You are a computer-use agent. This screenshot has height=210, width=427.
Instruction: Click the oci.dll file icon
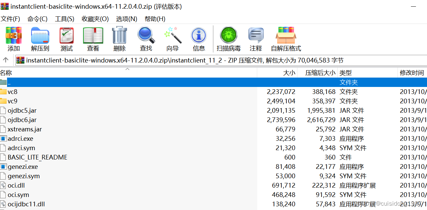click(x=3, y=185)
